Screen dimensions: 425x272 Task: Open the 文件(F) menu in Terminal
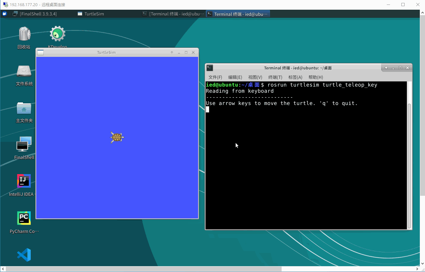[x=215, y=77]
